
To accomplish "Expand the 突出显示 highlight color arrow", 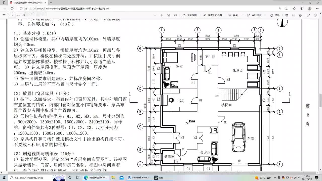I will tap(265, 15).
